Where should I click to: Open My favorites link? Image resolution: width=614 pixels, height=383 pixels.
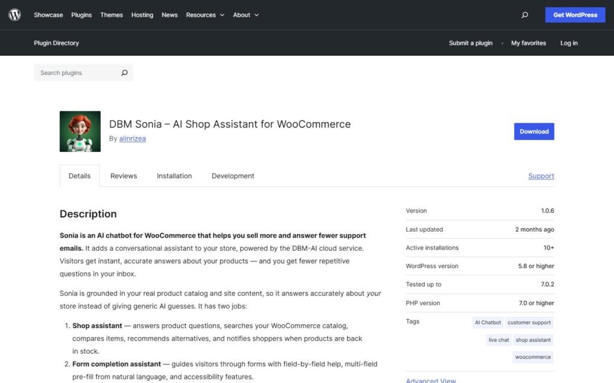click(x=528, y=43)
